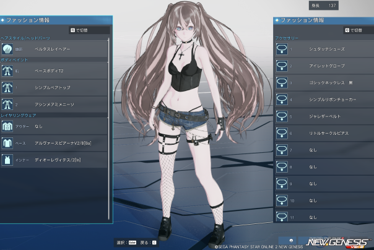Click the 戻る back prompt

tap(148, 243)
